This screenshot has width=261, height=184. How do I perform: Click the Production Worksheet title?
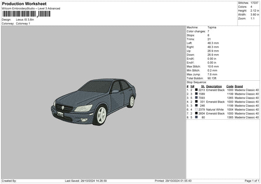(24, 4)
